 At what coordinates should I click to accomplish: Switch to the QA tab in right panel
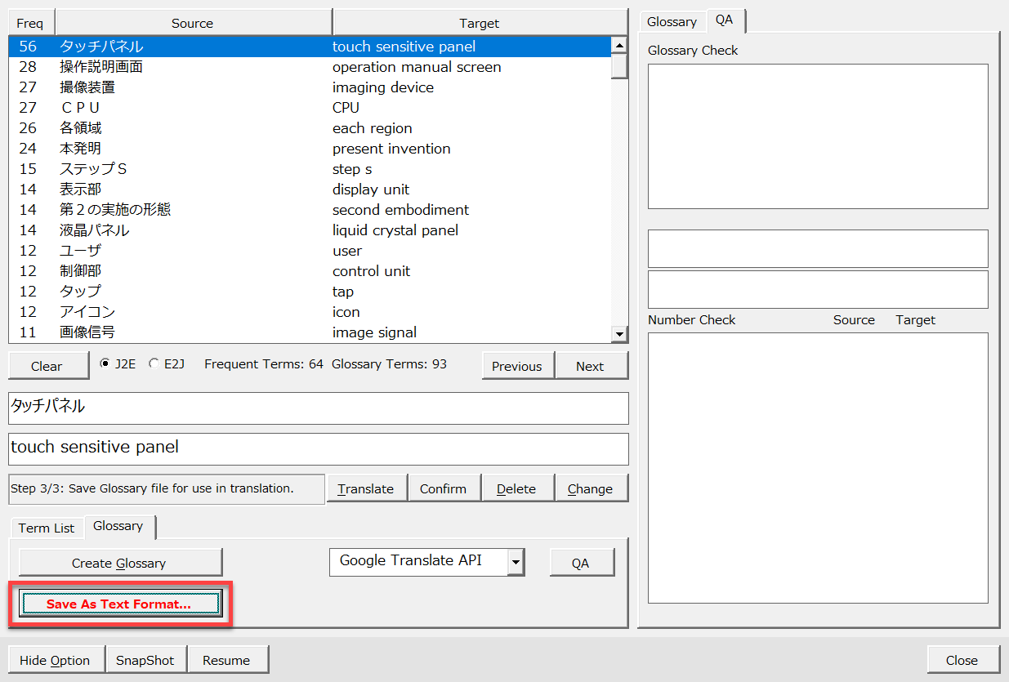[724, 20]
